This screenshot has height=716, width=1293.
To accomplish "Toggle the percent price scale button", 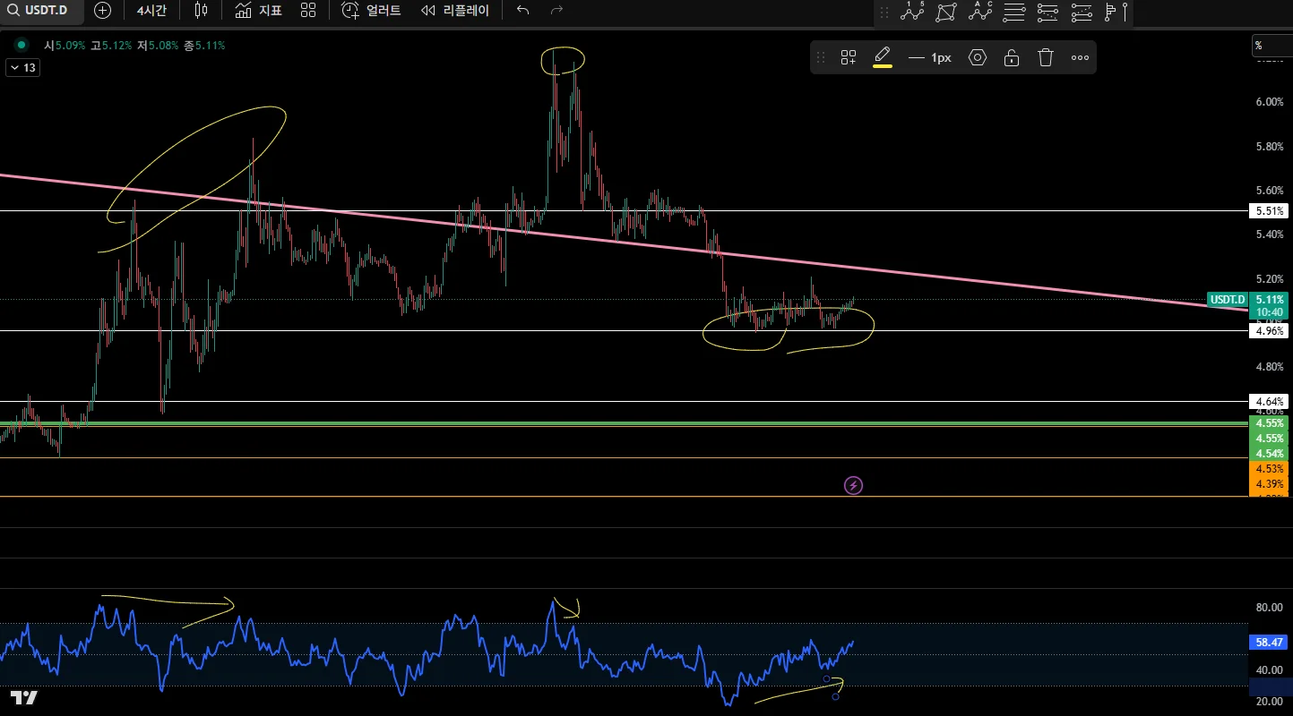I will (1271, 46).
